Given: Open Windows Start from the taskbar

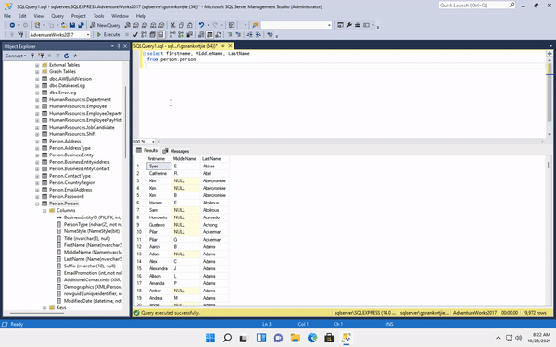Looking at the screenshot, I should [x=210, y=338].
